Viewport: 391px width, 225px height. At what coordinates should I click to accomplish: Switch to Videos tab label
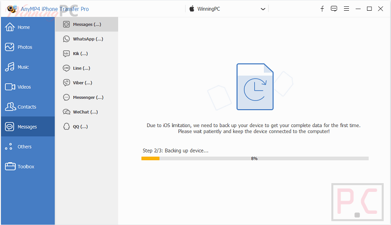point(24,87)
